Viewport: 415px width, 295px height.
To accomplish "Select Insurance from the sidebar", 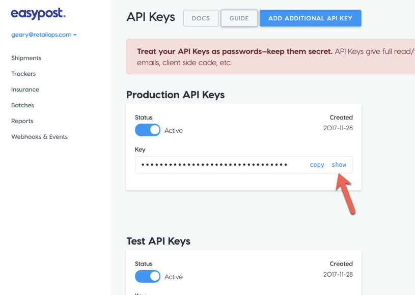I will tap(25, 90).
